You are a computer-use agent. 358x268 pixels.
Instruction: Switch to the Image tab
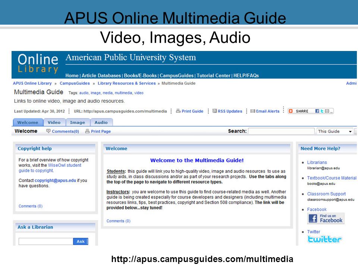point(78,122)
